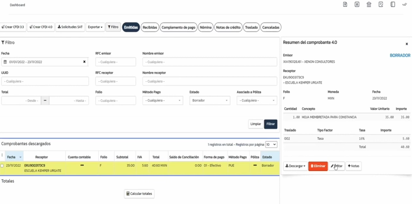
Task: Click the red Eliminar button
Action: tap(318, 166)
